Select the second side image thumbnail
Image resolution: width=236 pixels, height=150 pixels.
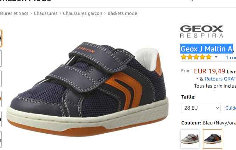(1, 59)
